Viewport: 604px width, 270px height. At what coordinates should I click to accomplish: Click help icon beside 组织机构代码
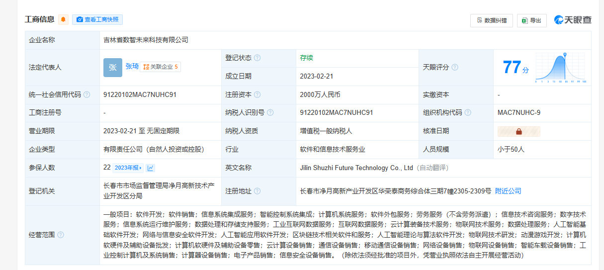(x=467, y=113)
